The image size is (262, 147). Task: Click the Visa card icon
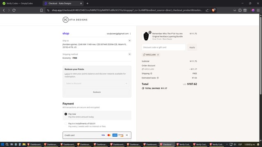coord(103,135)
